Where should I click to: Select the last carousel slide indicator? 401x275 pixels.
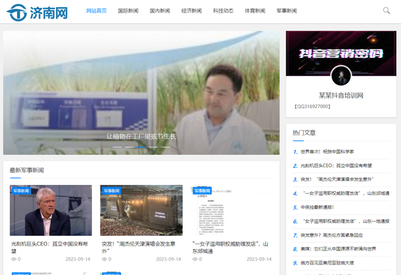coord(166,147)
